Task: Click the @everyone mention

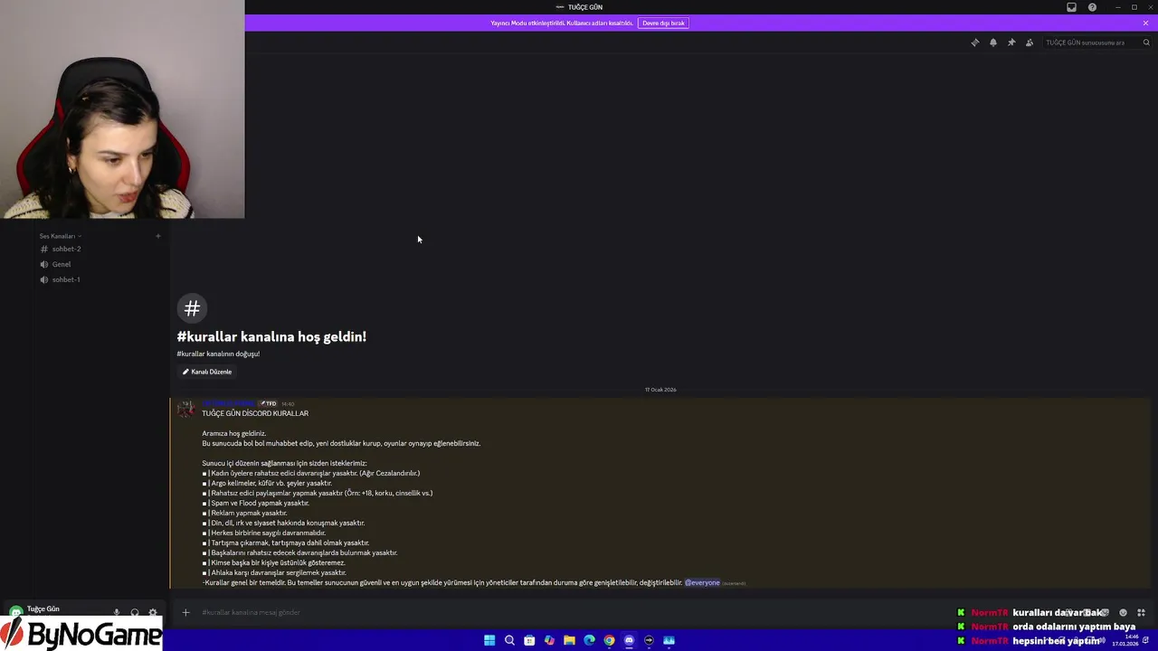Action: click(702, 582)
